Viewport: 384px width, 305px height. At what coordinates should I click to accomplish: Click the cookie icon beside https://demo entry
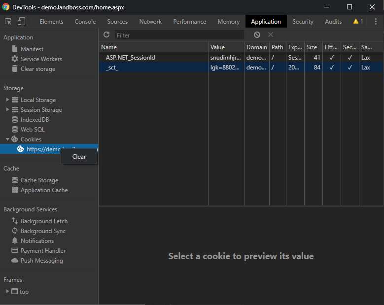click(x=21, y=149)
